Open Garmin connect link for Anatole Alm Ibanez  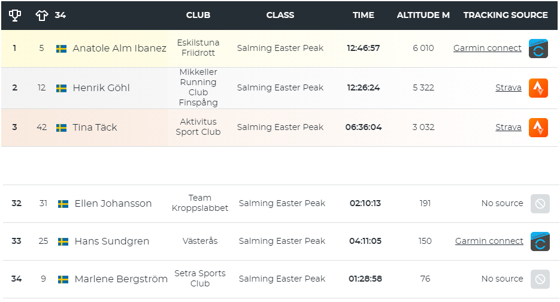tap(487, 49)
